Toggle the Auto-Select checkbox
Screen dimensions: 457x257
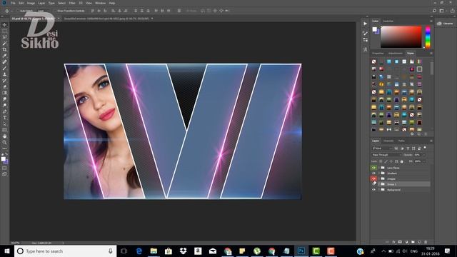coord(18,11)
